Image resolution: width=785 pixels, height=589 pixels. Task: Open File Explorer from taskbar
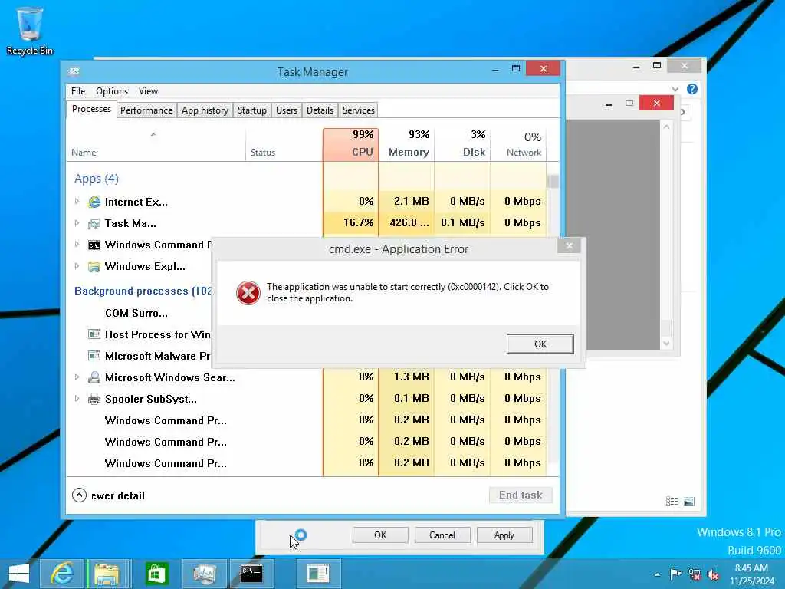tap(107, 574)
